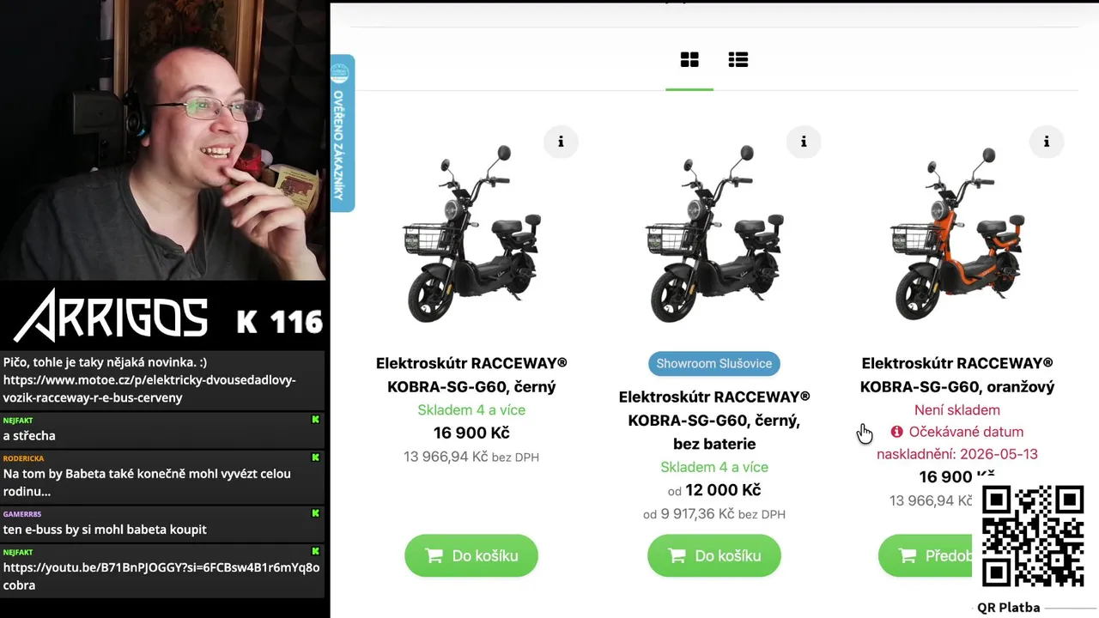Open the motoe.cz link in chat

(149, 389)
